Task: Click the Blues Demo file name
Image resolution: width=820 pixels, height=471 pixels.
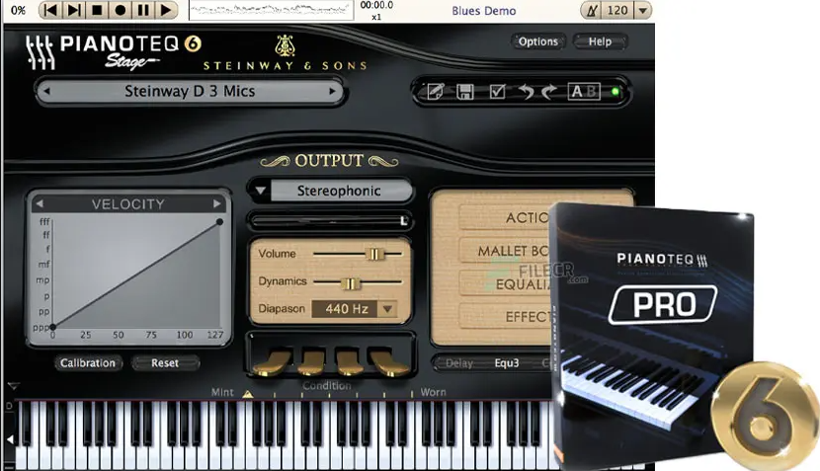Action: coord(484,11)
